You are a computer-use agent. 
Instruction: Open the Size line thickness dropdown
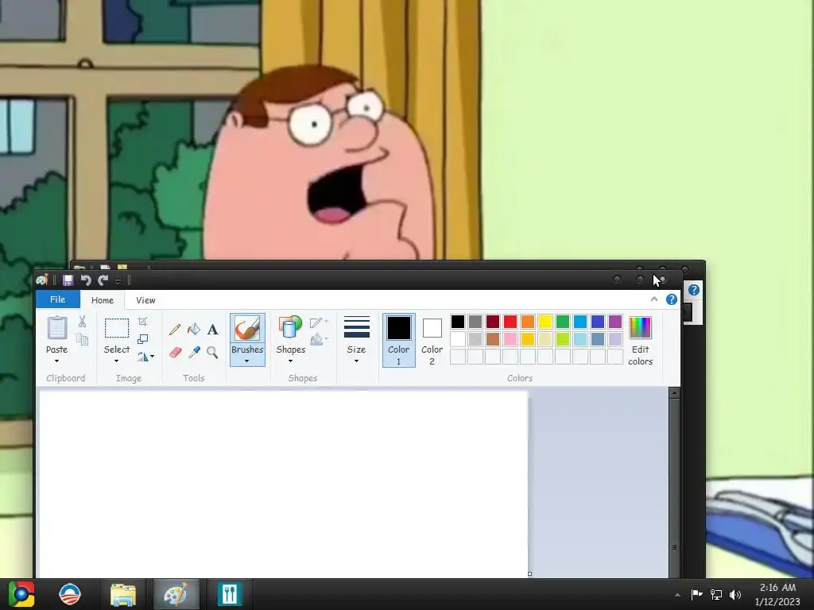pyautogui.click(x=357, y=340)
